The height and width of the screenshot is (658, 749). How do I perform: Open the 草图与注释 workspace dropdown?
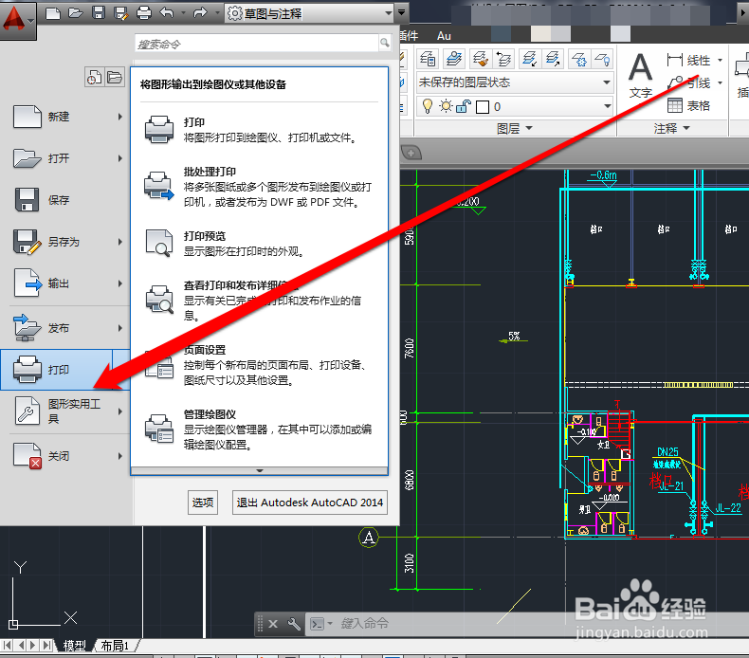[x=309, y=13]
